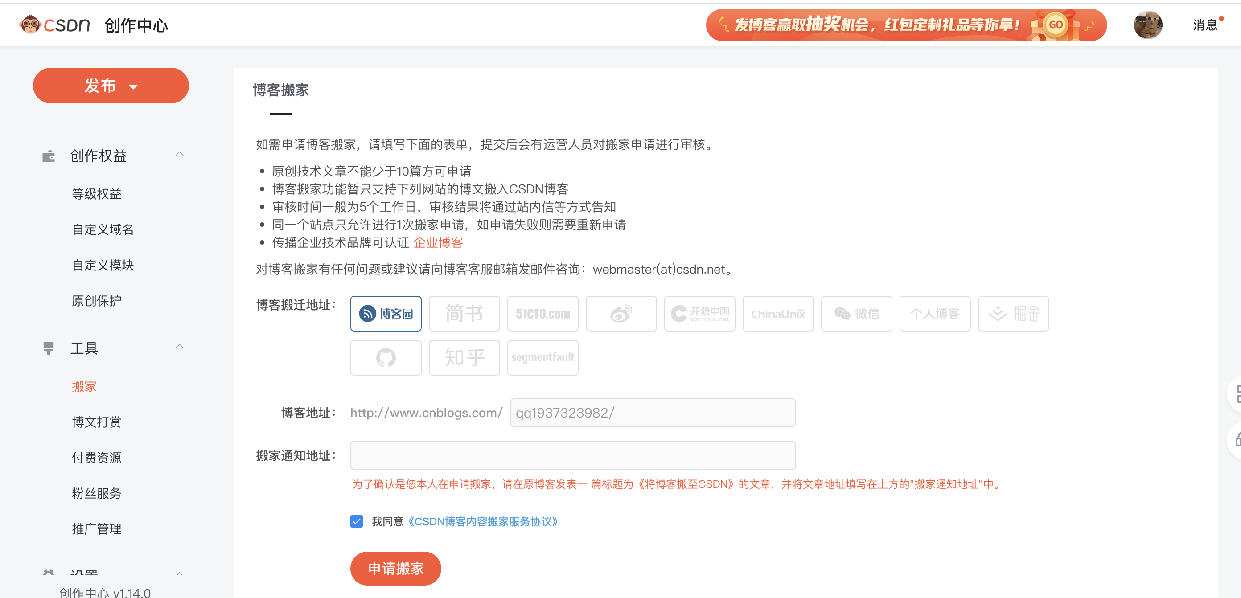
Task: Click the 申请搬家 submit button
Action: 395,568
